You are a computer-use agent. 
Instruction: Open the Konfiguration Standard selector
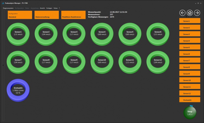[20, 15]
